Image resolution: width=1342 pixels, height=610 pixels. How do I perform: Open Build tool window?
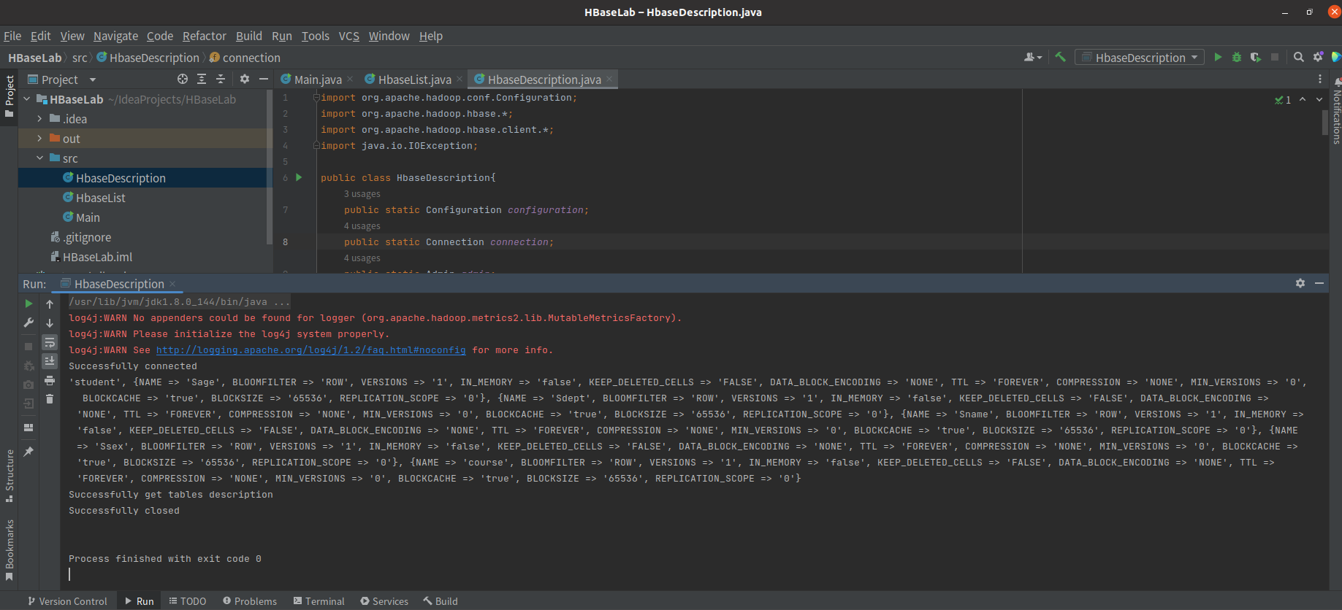[x=441, y=601]
